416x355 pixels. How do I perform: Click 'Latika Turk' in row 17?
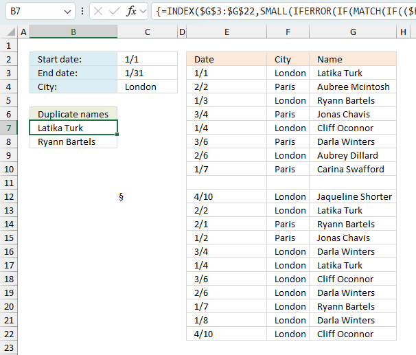point(353,265)
